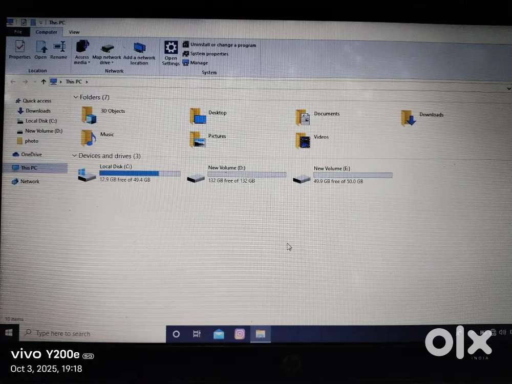Click the Rename ribbon icon
Screen dimensions: 512x384
tap(59, 47)
